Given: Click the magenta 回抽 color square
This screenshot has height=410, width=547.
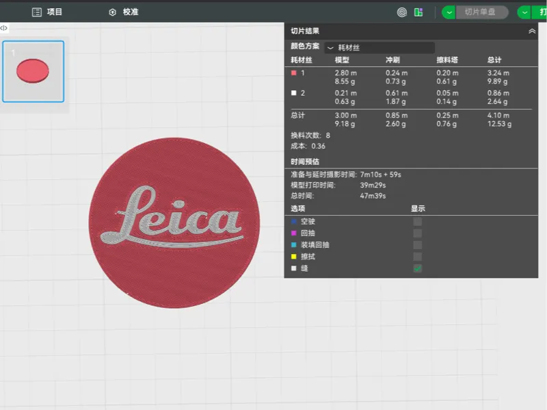Looking at the screenshot, I should coord(294,233).
